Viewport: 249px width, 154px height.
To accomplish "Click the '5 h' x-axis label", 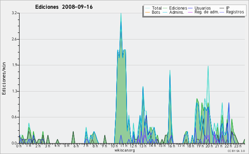I will [x=66, y=146].
